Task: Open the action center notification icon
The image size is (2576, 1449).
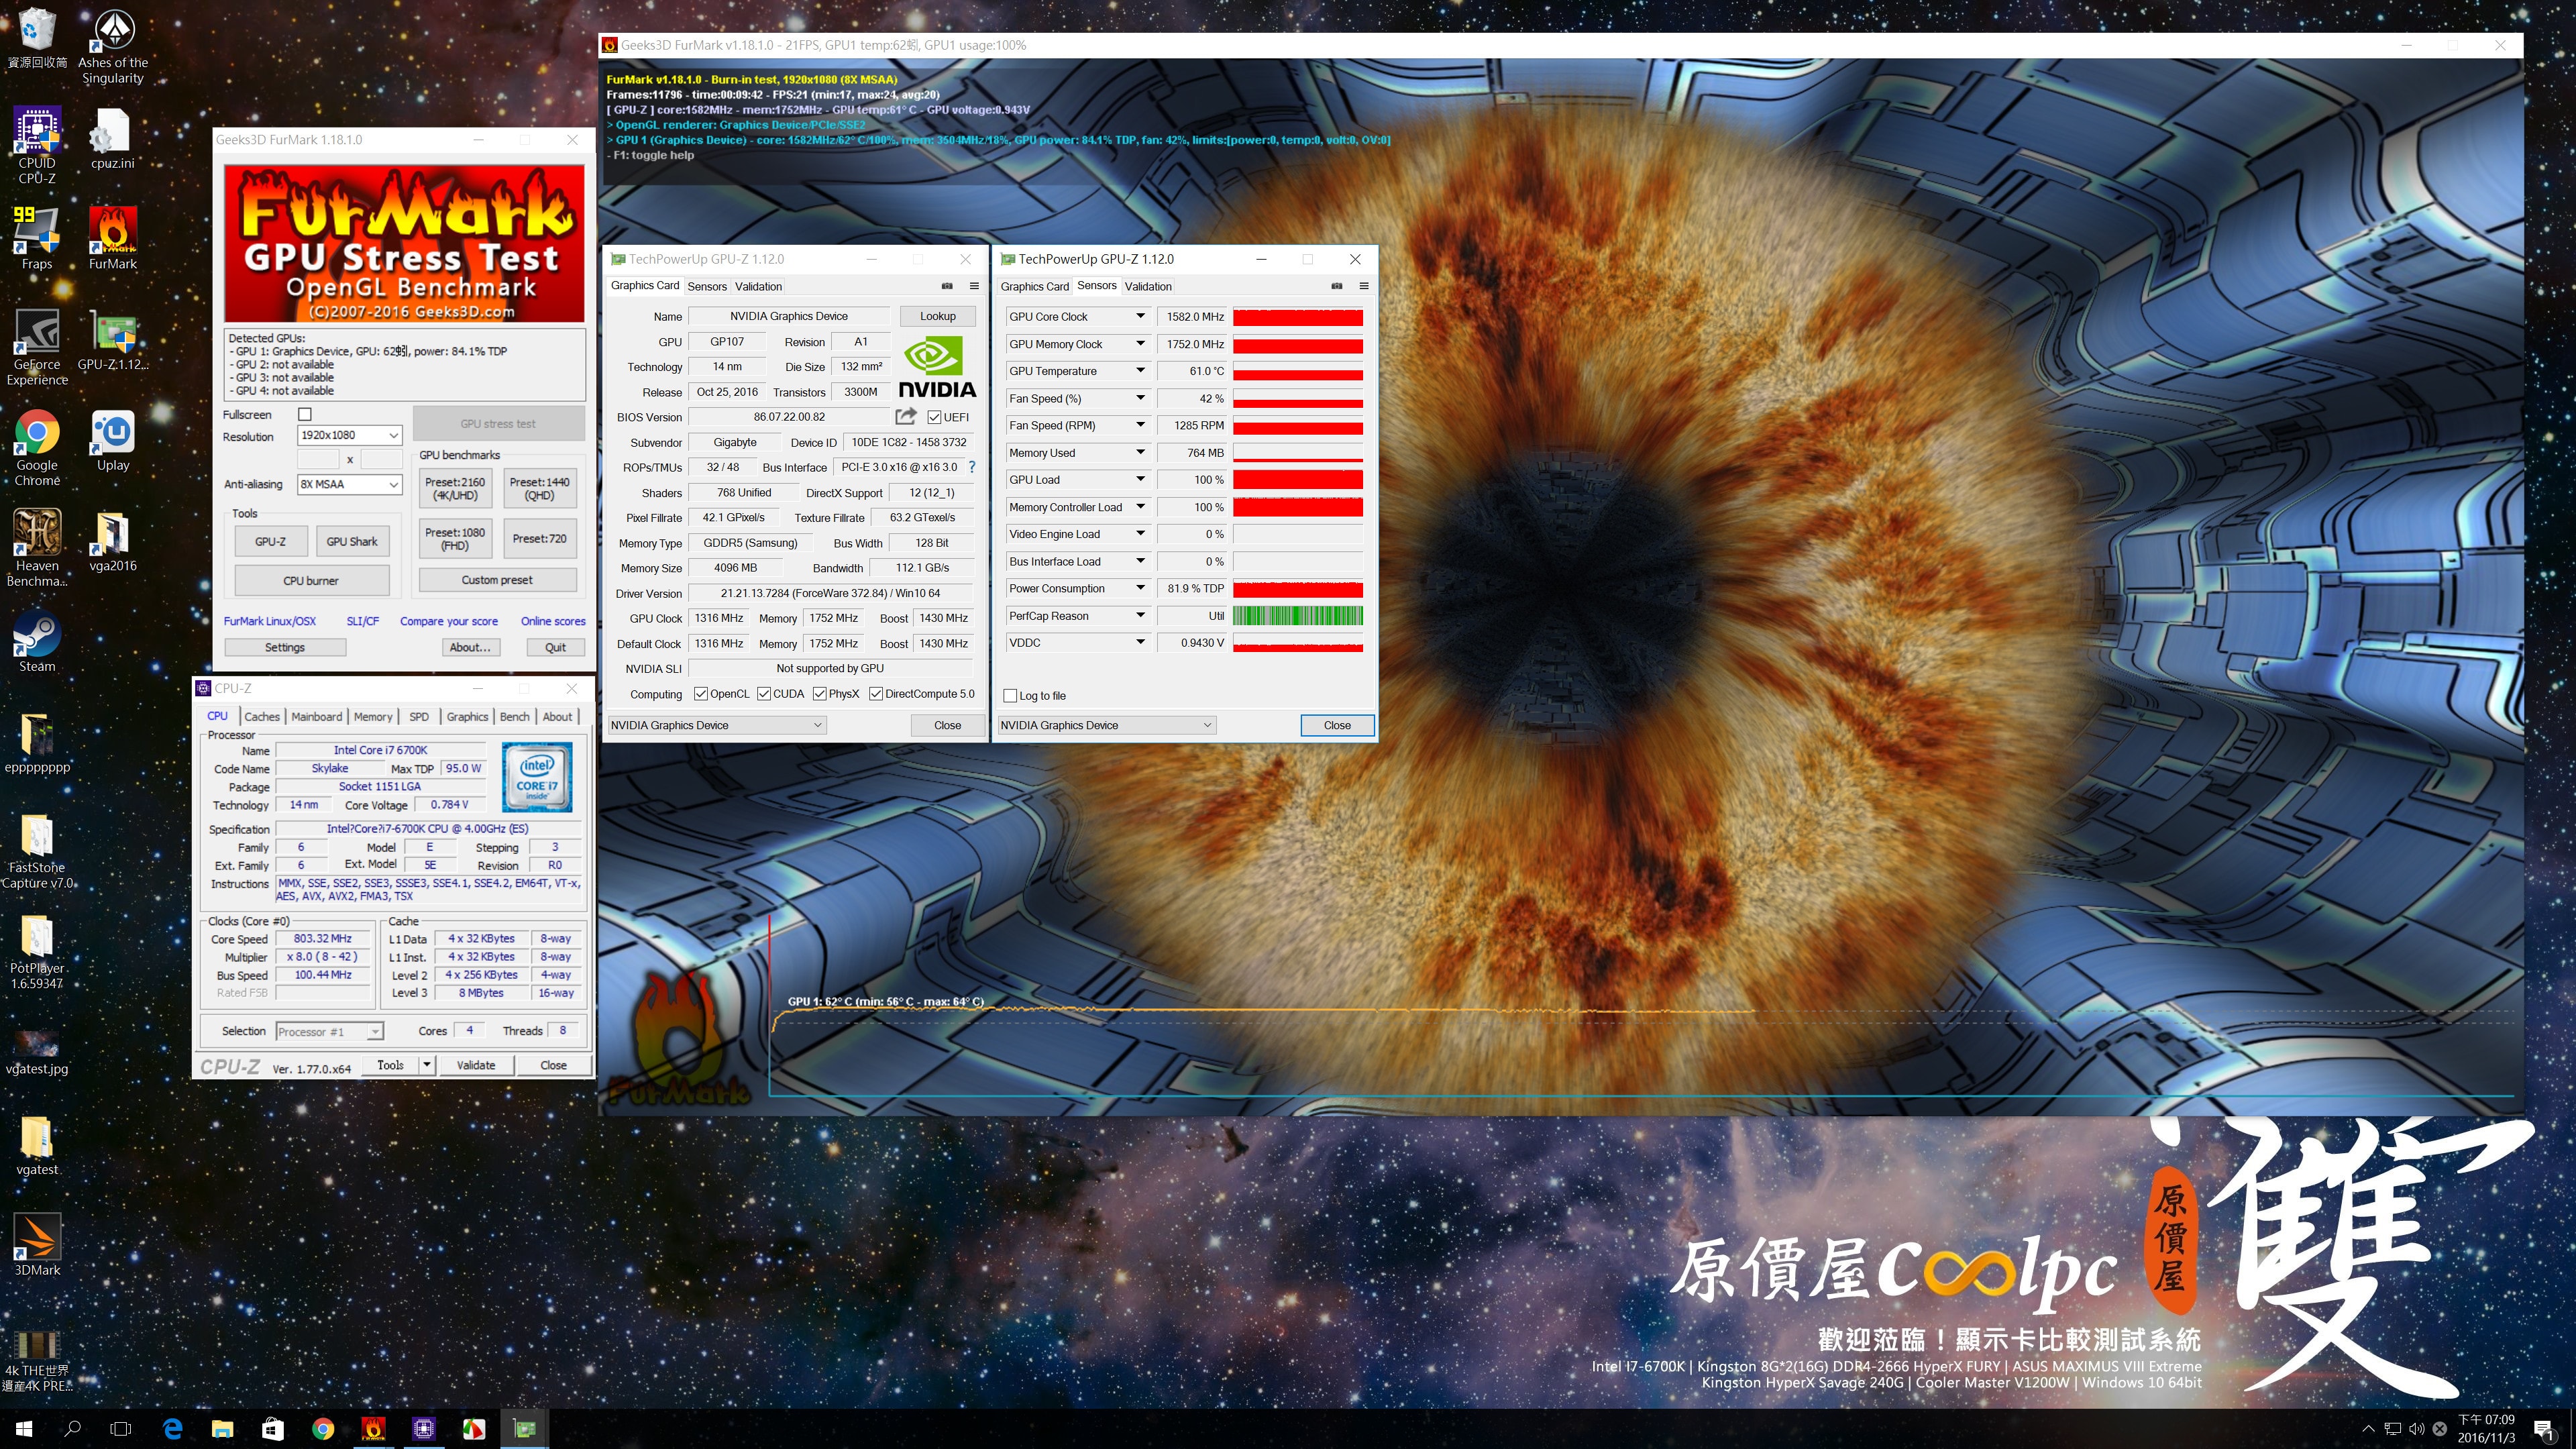Action: coord(2543,1429)
